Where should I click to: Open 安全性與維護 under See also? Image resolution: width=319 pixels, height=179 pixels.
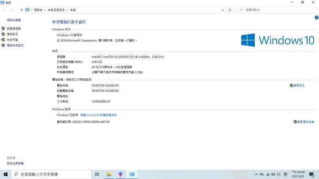click(x=15, y=164)
